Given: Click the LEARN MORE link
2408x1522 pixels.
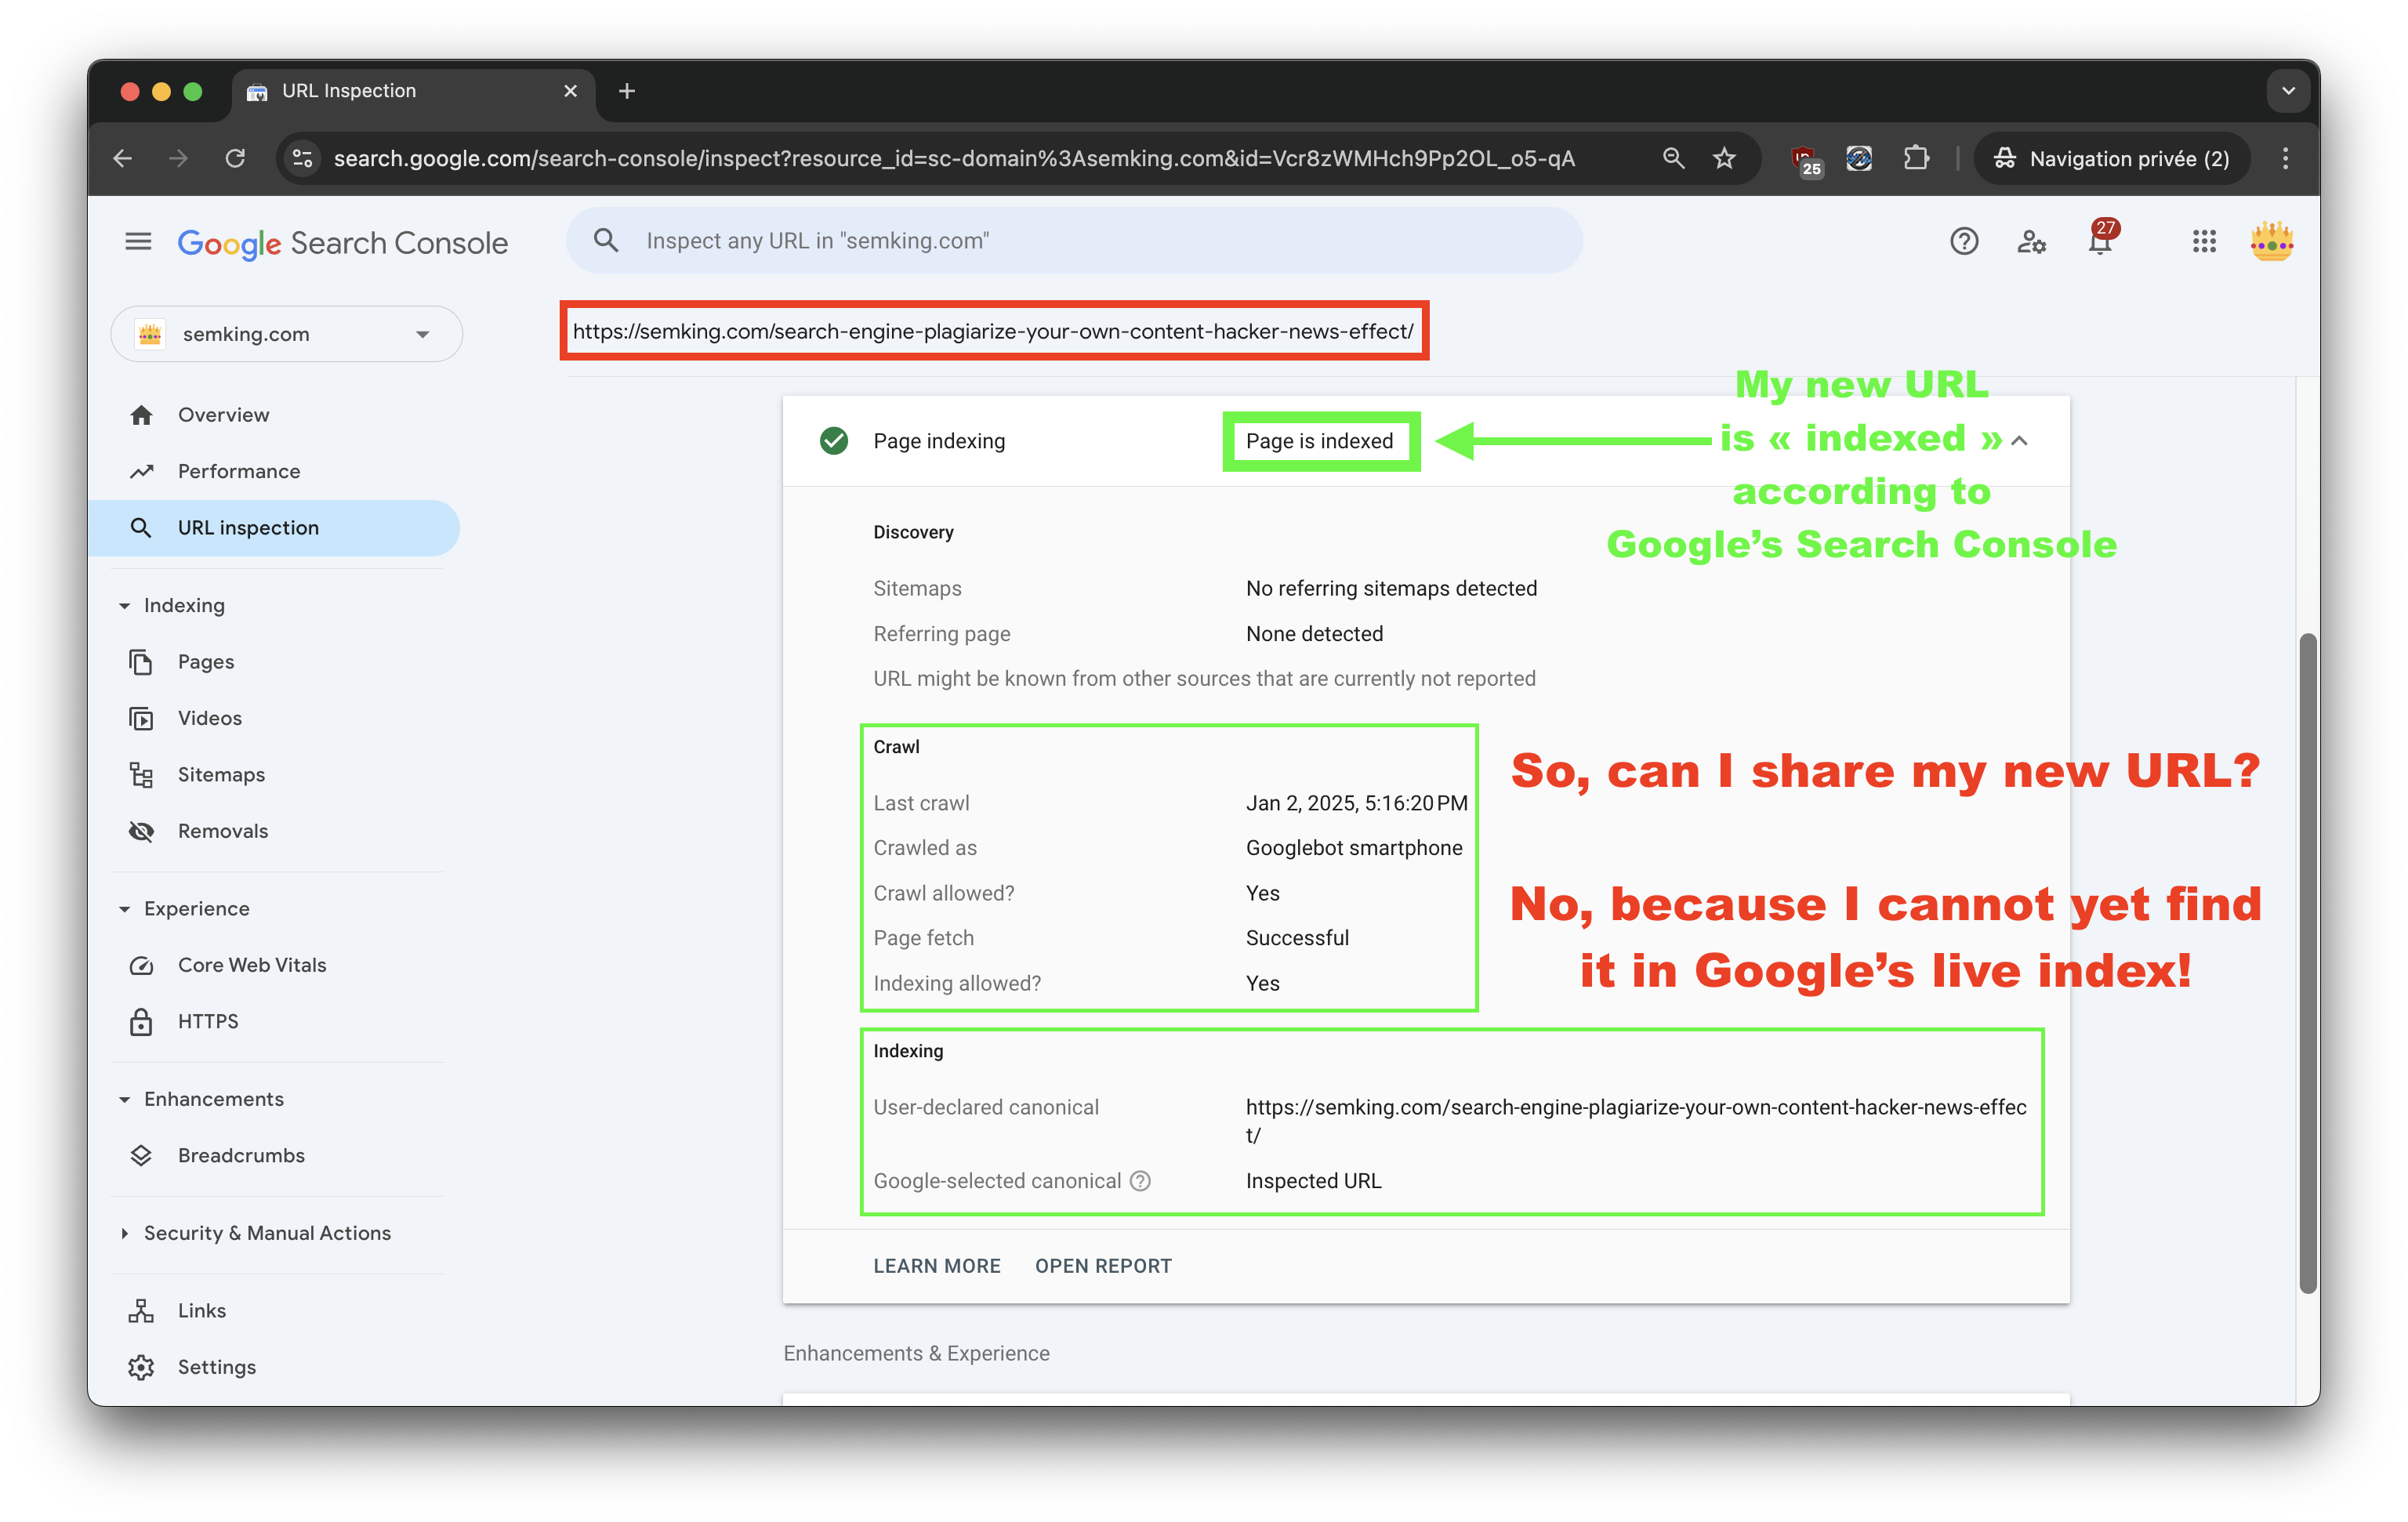Looking at the screenshot, I should [937, 1266].
